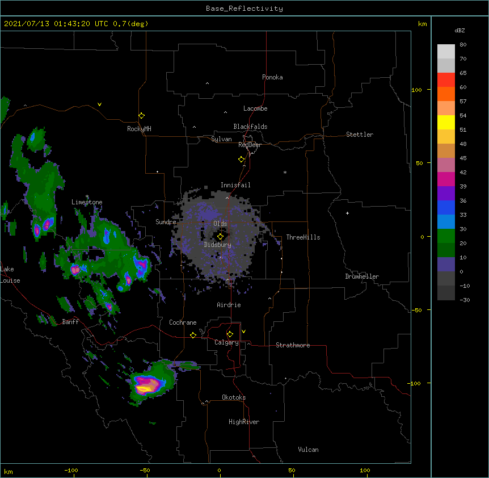This screenshot has height=478, width=489.
Task: Select the royal blue 33-36 dBZ legend swatch
Action: click(x=446, y=208)
